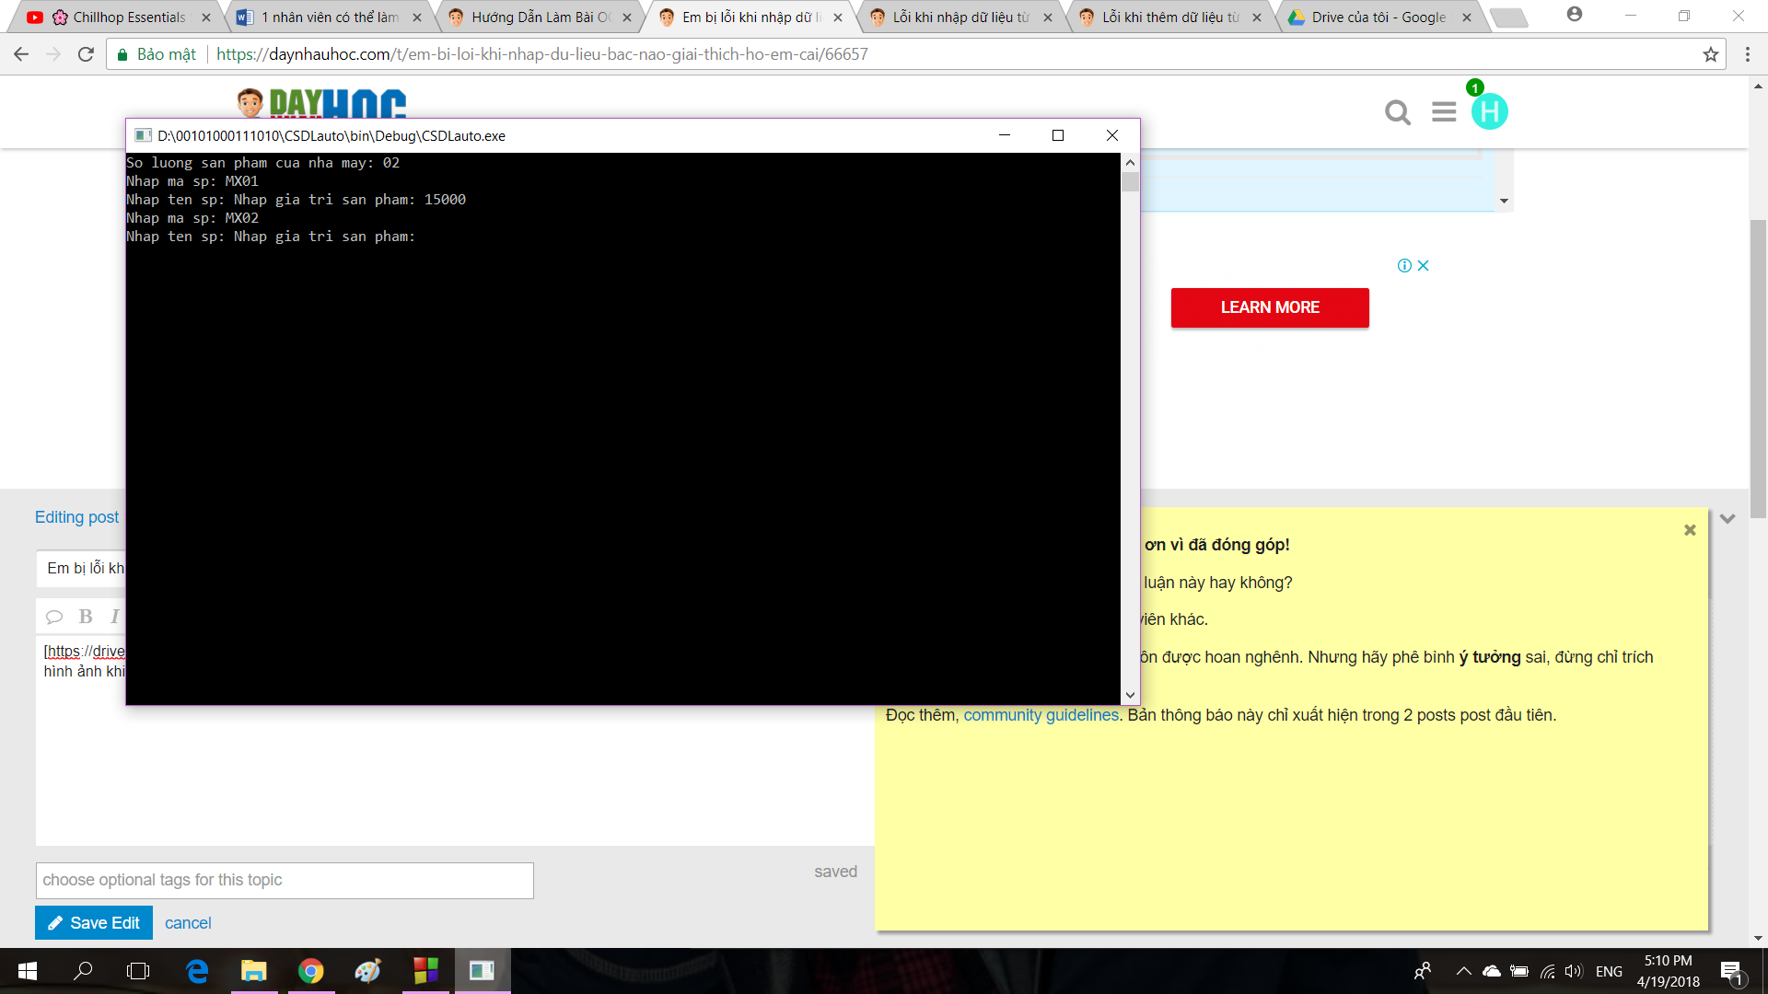Dismiss the yellow notice with X

click(x=1690, y=530)
